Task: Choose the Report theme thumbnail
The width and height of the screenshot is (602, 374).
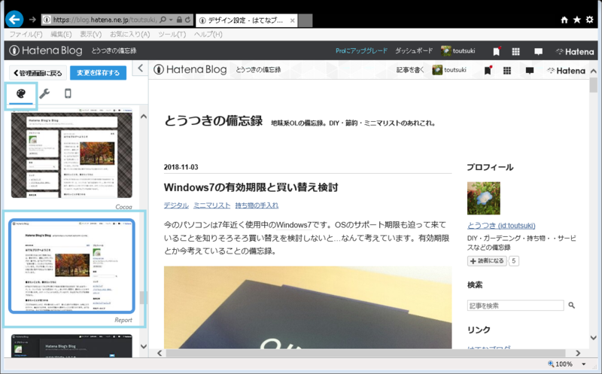Action: (71, 266)
